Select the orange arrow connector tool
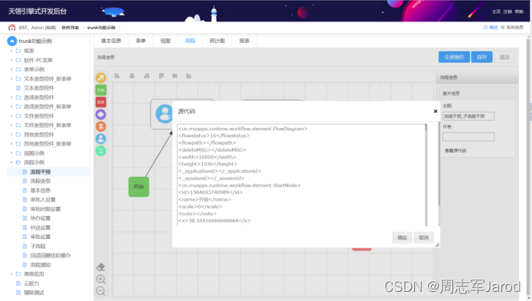Viewport: 532px width, 301px height. [x=101, y=77]
